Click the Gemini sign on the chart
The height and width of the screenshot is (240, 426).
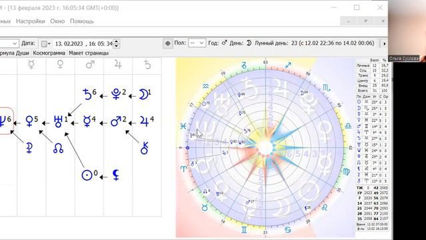[x=244, y=230]
